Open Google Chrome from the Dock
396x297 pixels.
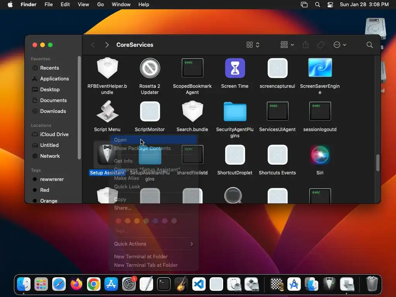pyautogui.click(x=94, y=284)
